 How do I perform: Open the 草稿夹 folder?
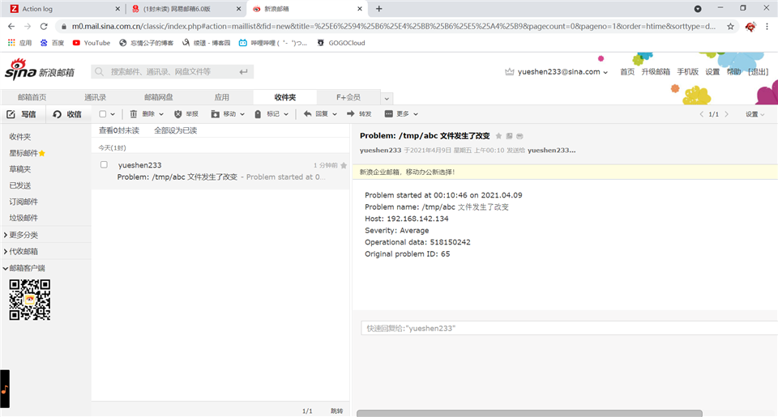click(19, 169)
